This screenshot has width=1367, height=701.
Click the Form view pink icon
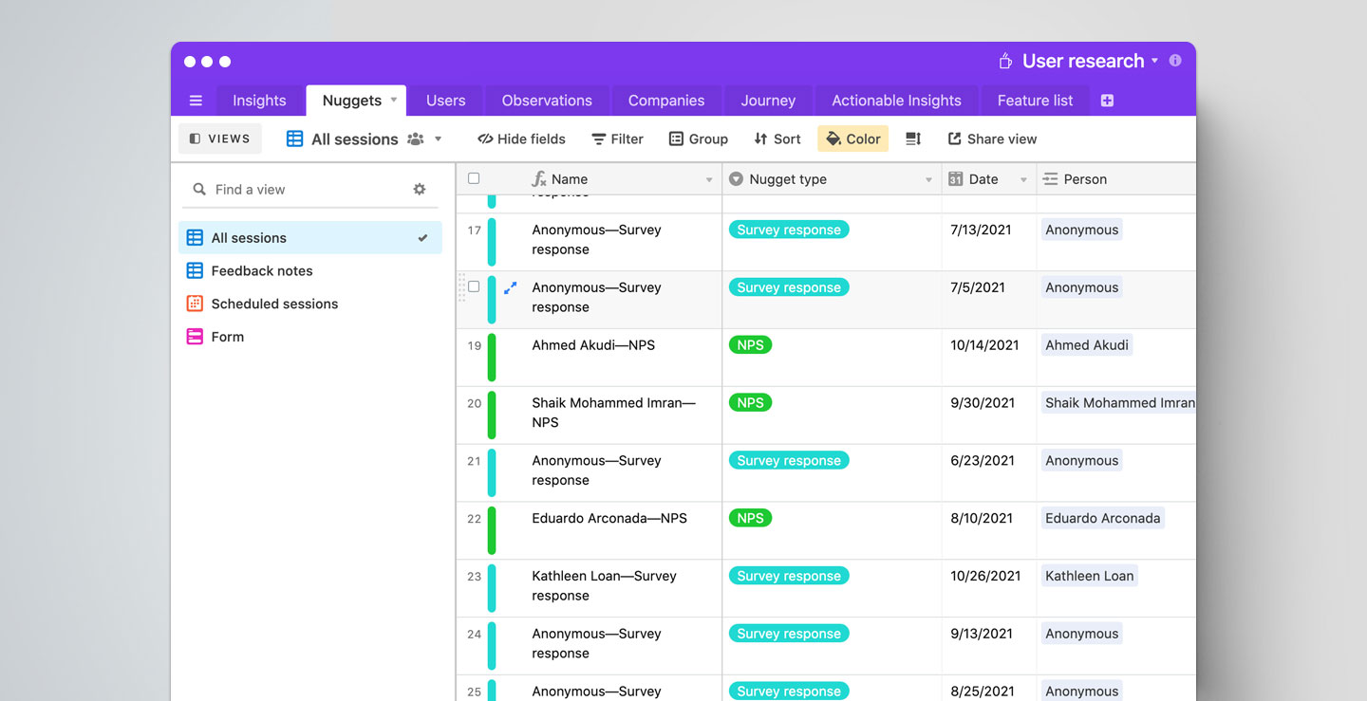(195, 337)
